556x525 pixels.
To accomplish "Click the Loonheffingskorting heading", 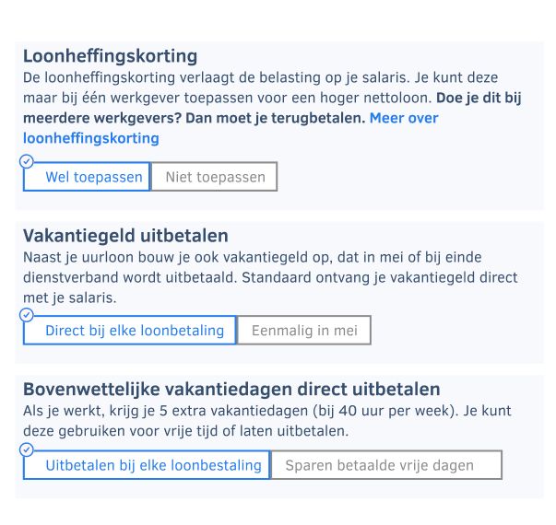I will (110, 56).
